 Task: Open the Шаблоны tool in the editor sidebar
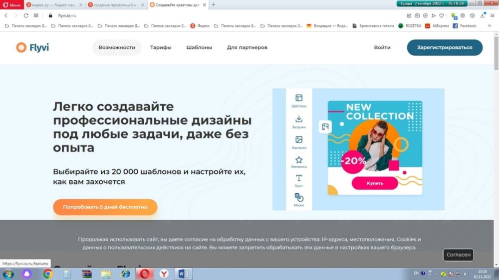pyautogui.click(x=298, y=101)
